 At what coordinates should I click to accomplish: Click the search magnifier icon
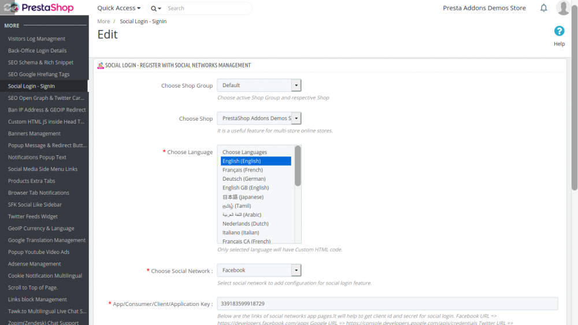coord(154,9)
